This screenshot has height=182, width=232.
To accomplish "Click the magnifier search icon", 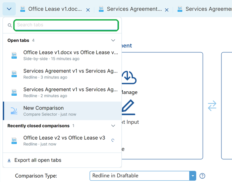I will coord(10,25).
